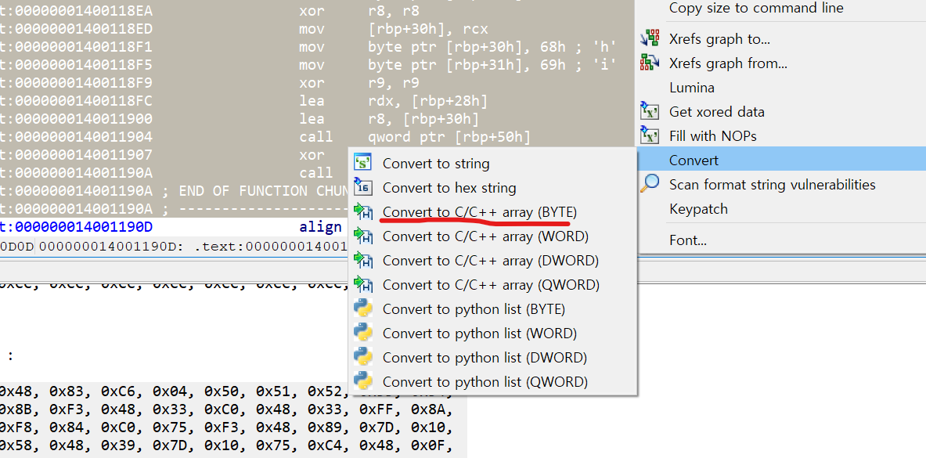Click the C/C++ array (BYTE) entry icon
This screenshot has height=458, width=926.
[362, 211]
